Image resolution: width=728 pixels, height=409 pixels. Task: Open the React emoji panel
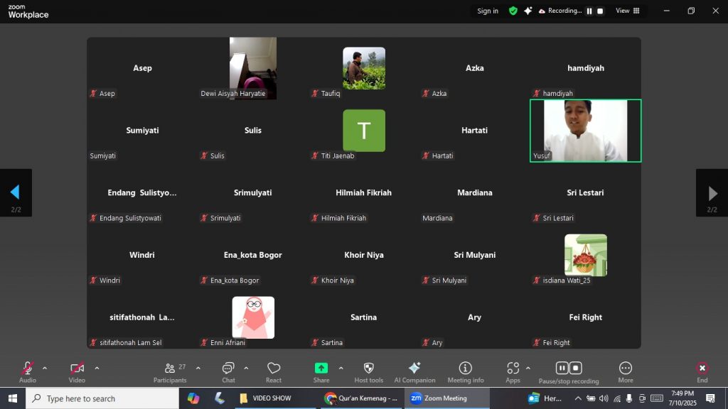point(274,368)
